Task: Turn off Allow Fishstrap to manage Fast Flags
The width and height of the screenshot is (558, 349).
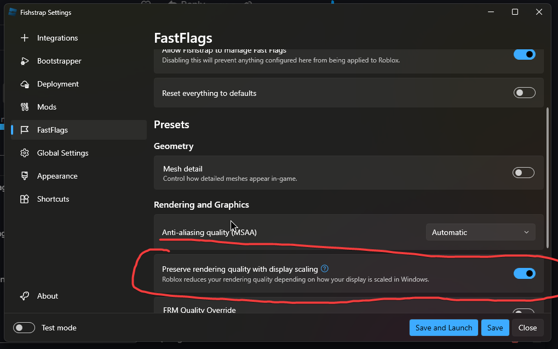Action: pos(524,54)
